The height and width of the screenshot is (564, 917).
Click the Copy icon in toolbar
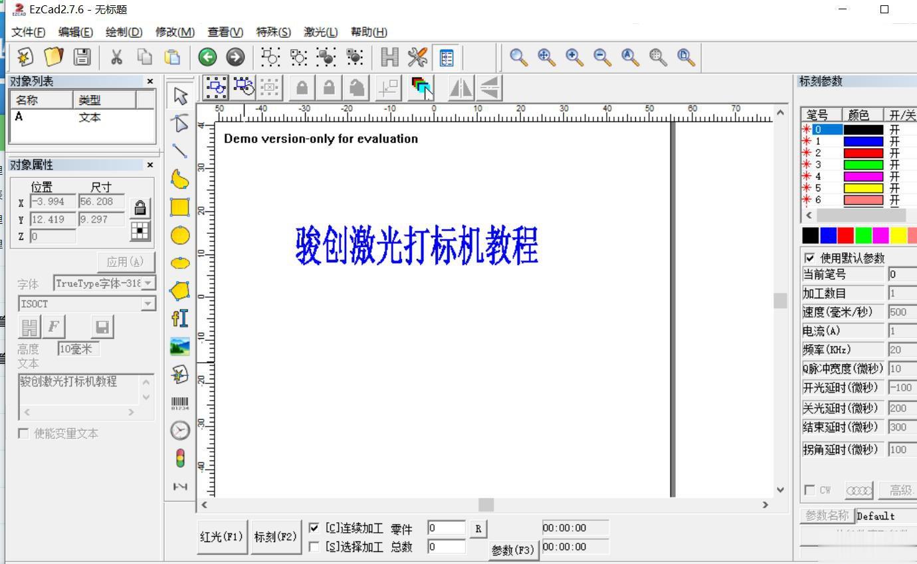(144, 57)
